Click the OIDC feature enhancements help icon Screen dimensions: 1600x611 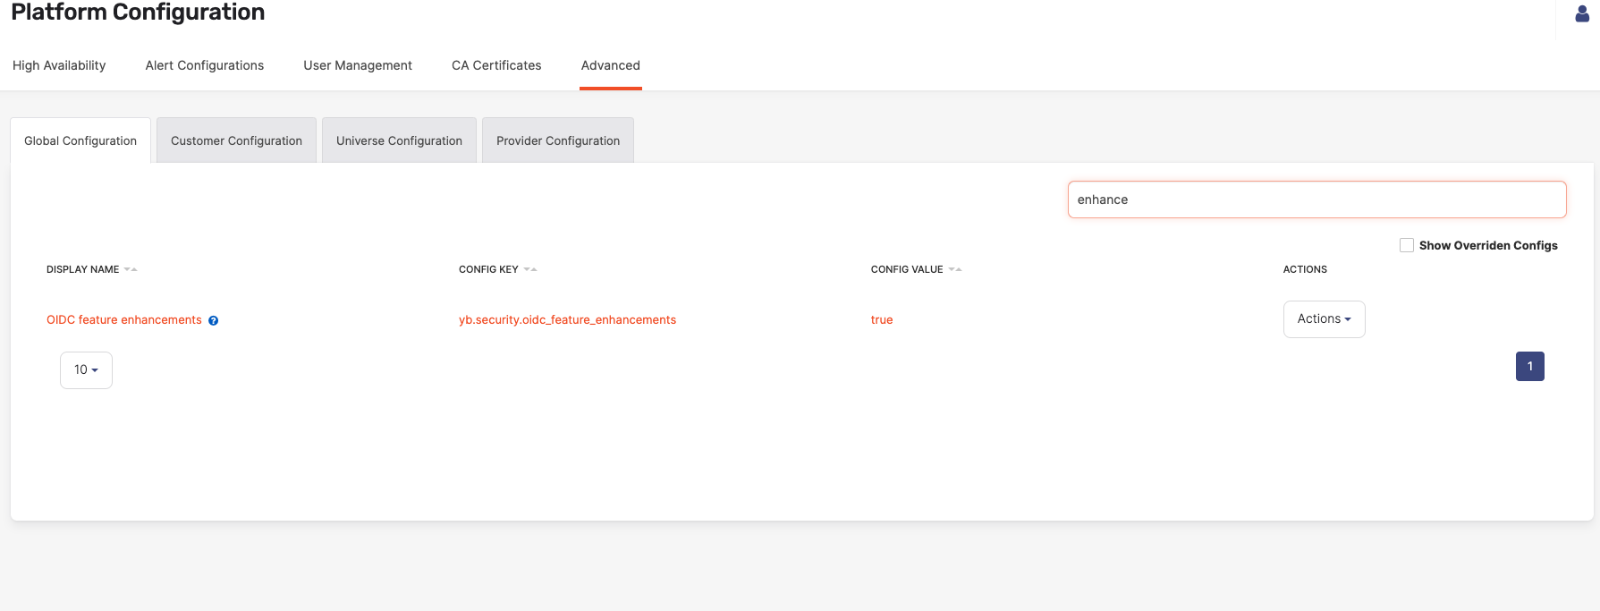(x=214, y=321)
